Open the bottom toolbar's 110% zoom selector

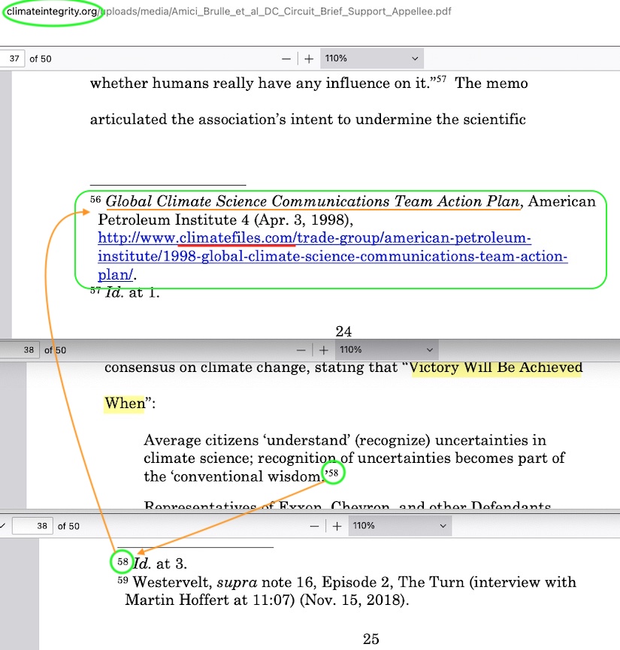(x=399, y=526)
